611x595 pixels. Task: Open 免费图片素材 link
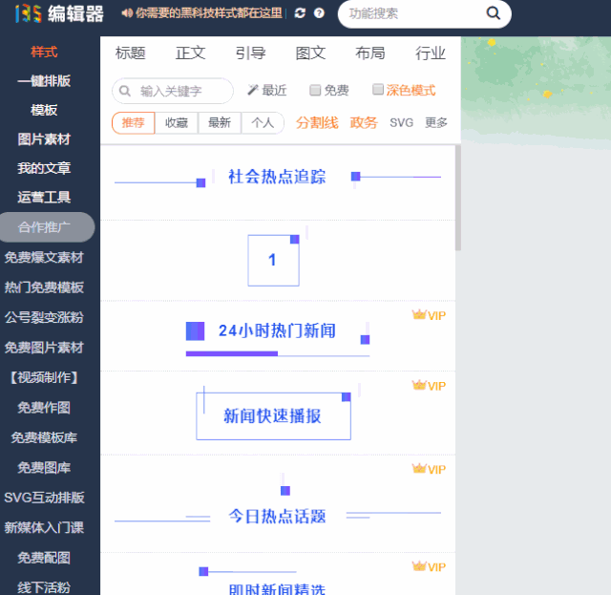coord(44,348)
